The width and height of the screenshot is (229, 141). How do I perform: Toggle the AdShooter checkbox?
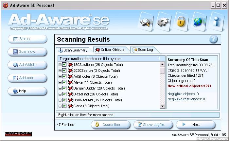tap(64, 76)
